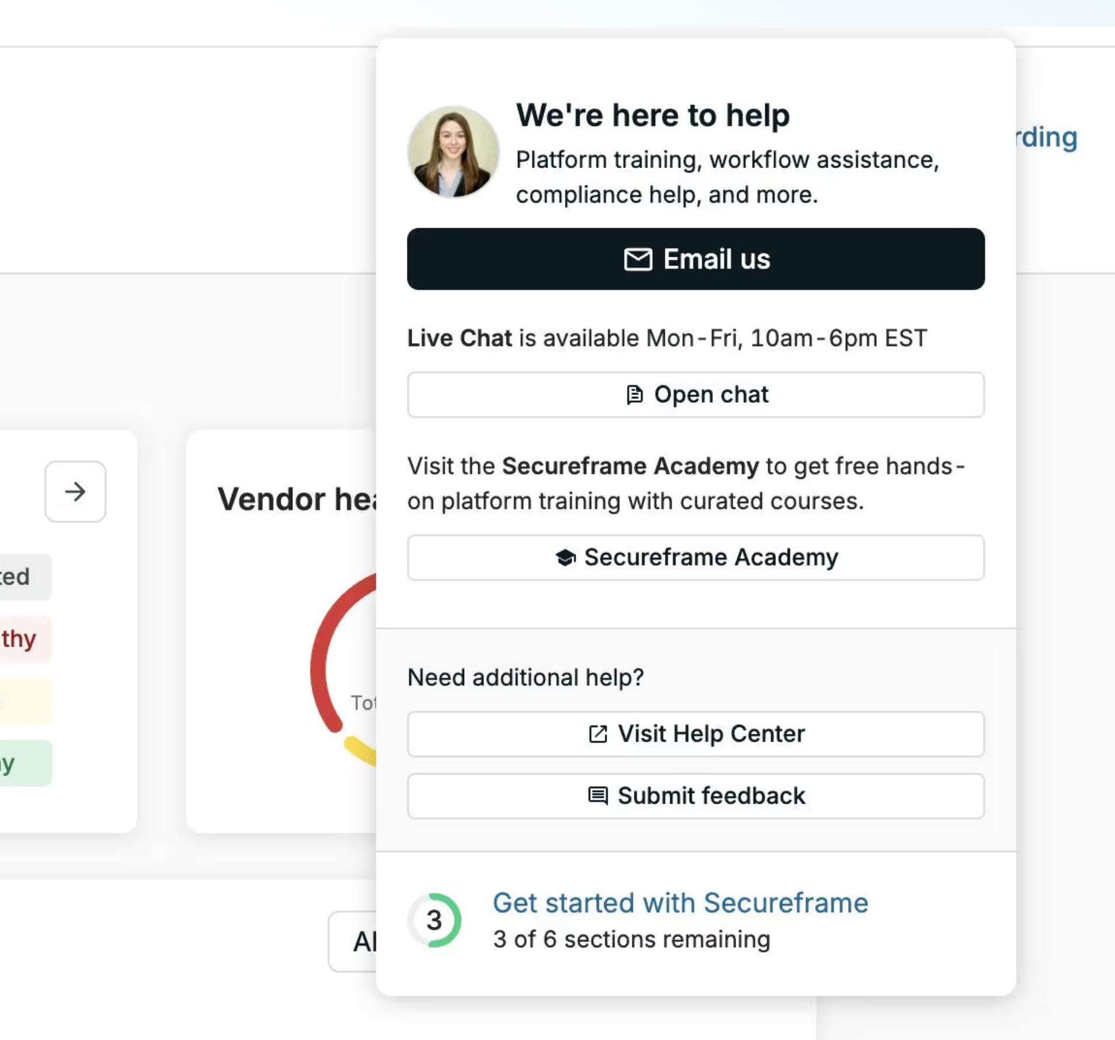Click the green status badge on left card
Viewport: 1115px width, 1040px height.
[x=25, y=763]
